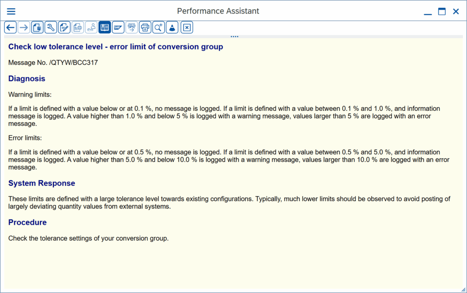Click the user with key icon
The width and height of the screenshot is (467, 293).
tap(91, 27)
